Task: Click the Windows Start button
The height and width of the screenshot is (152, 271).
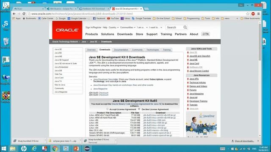Action: [4, 149]
